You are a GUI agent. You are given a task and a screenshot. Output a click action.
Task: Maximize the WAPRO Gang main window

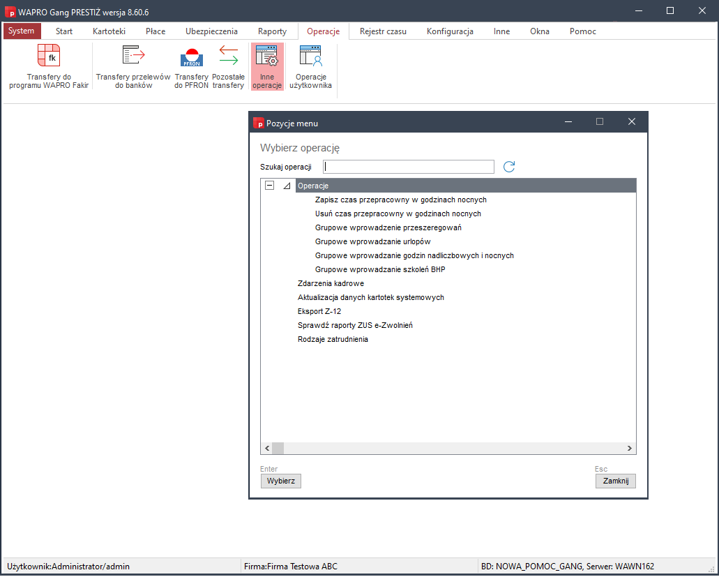670,10
